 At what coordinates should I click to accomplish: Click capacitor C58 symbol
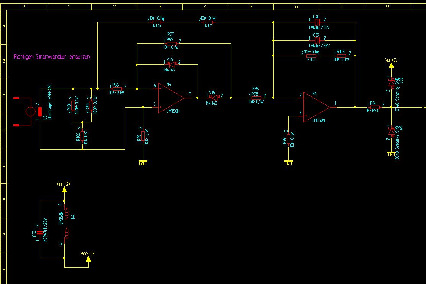(40, 233)
